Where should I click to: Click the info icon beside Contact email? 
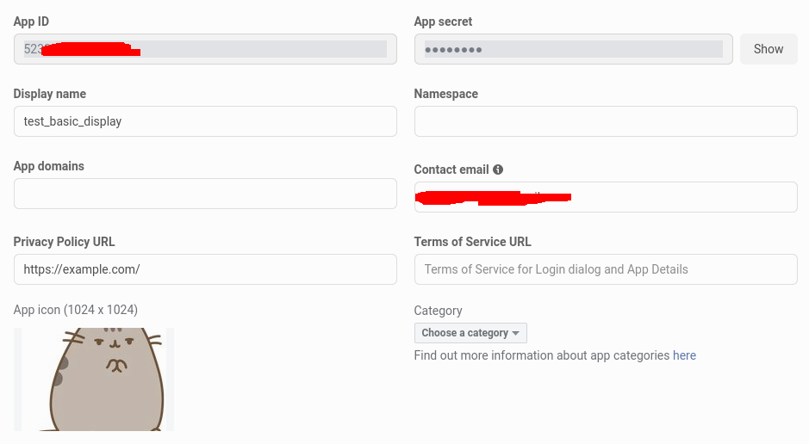498,170
